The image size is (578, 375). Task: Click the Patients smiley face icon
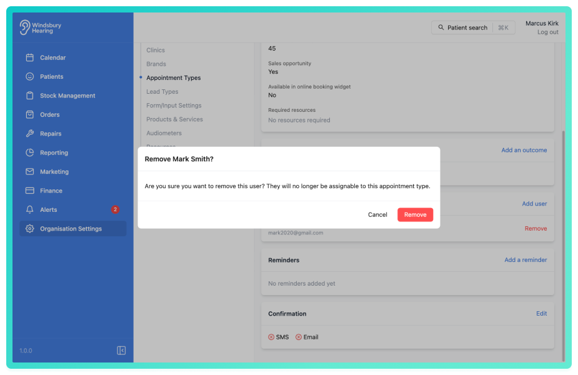tap(30, 76)
